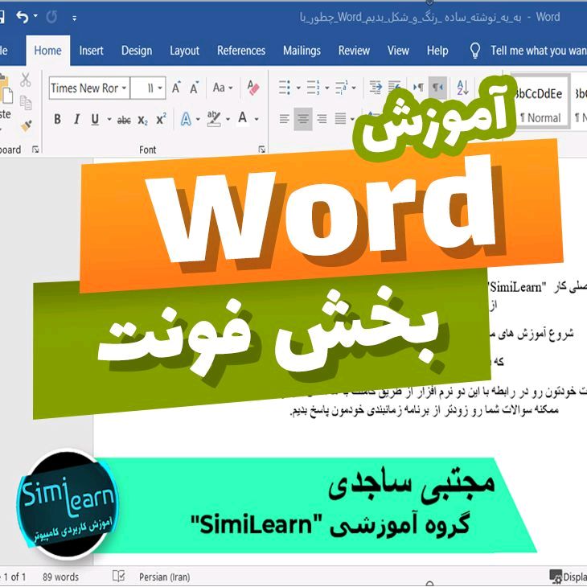Align text right
The width and height of the screenshot is (587, 587).
pyautogui.click(x=322, y=120)
